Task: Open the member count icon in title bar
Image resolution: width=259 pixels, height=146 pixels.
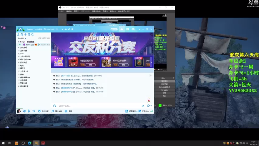Action: pos(58,29)
